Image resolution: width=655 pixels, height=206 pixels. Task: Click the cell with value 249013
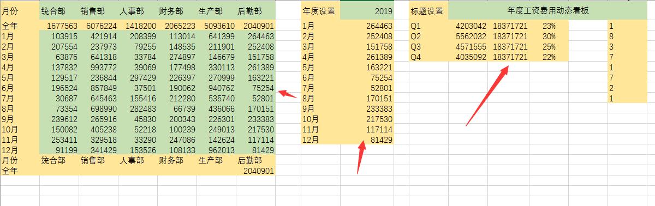[217, 129]
